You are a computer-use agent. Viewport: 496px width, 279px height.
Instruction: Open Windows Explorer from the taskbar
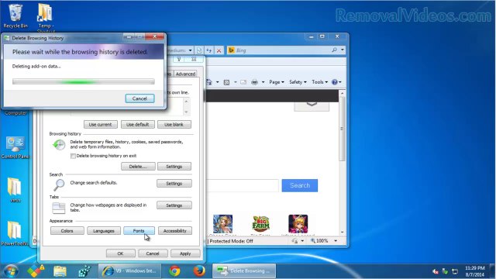pos(60,271)
